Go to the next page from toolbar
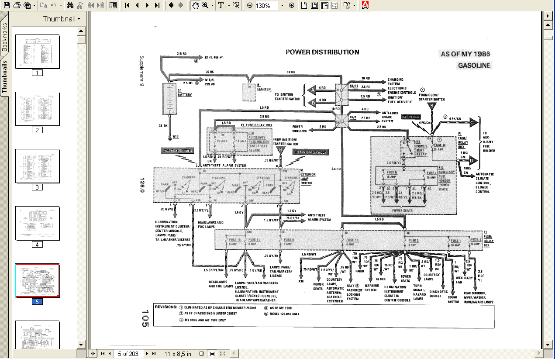This screenshot has width=555, height=359. pos(147,5)
